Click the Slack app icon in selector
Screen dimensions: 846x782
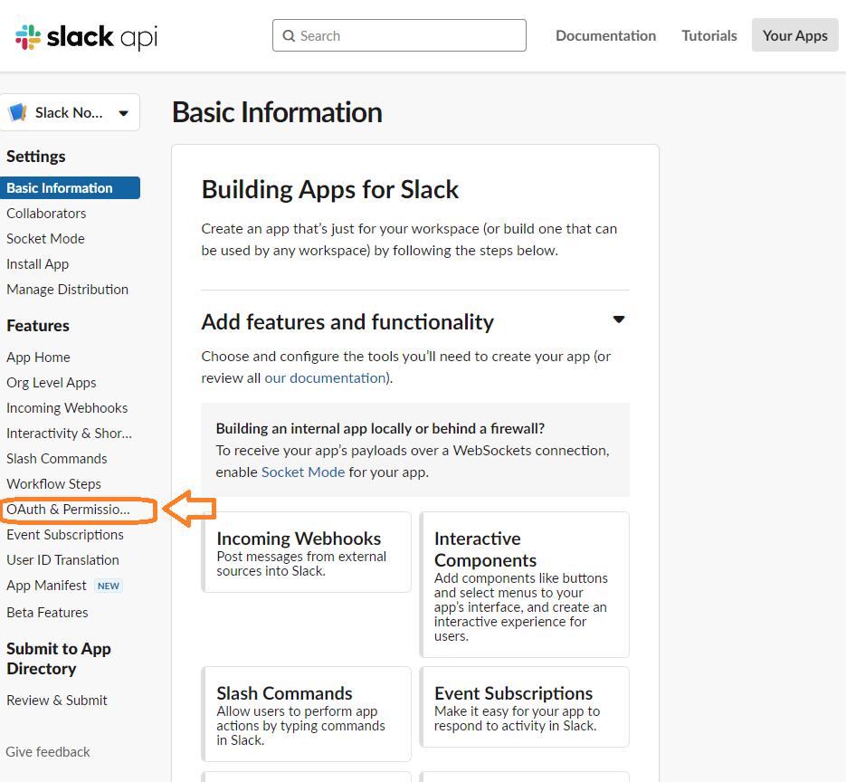click(x=17, y=113)
